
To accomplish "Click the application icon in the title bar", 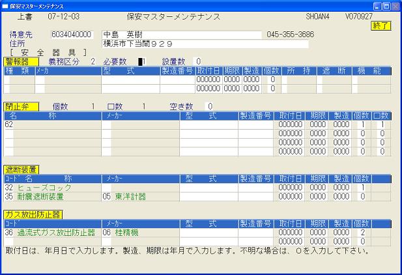I will coord(5,5).
